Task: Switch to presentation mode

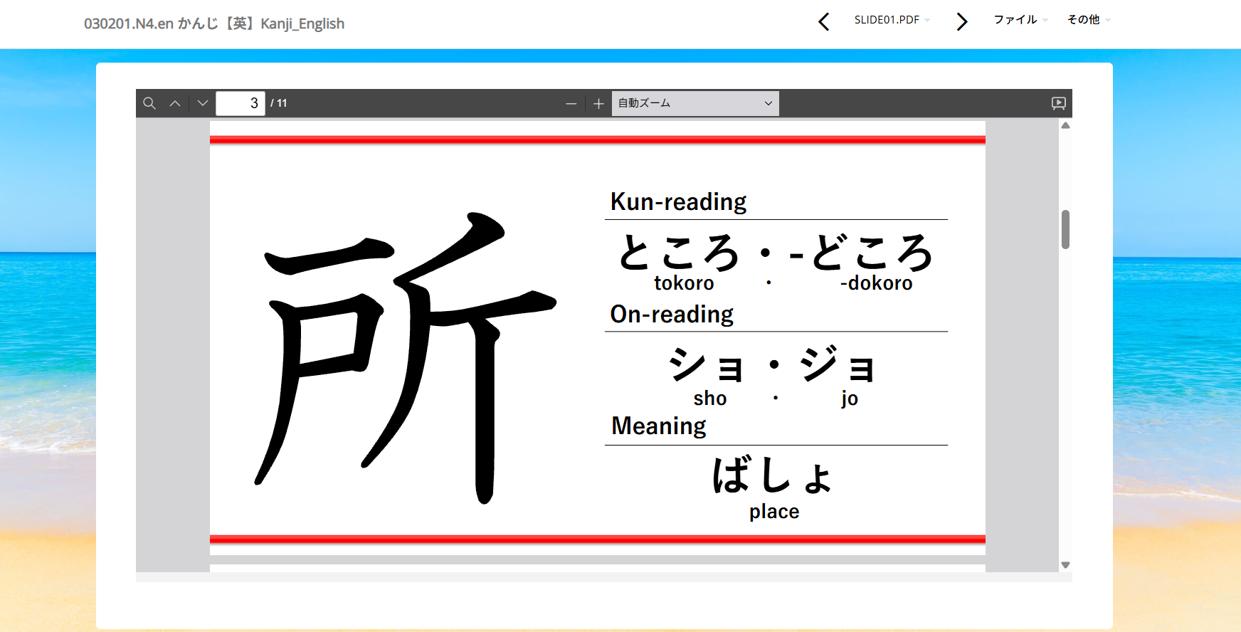Action: pyautogui.click(x=1058, y=103)
